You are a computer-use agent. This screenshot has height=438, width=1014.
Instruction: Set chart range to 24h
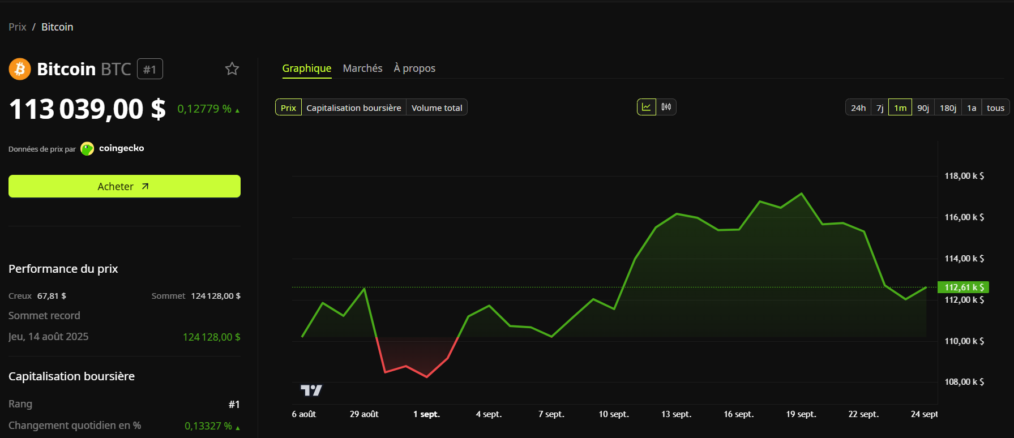point(858,108)
